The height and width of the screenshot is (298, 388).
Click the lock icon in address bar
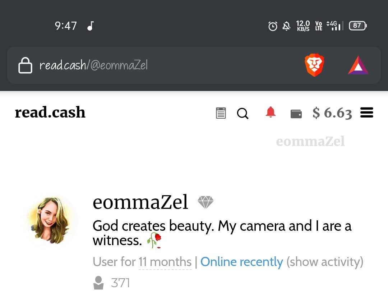[x=25, y=65]
